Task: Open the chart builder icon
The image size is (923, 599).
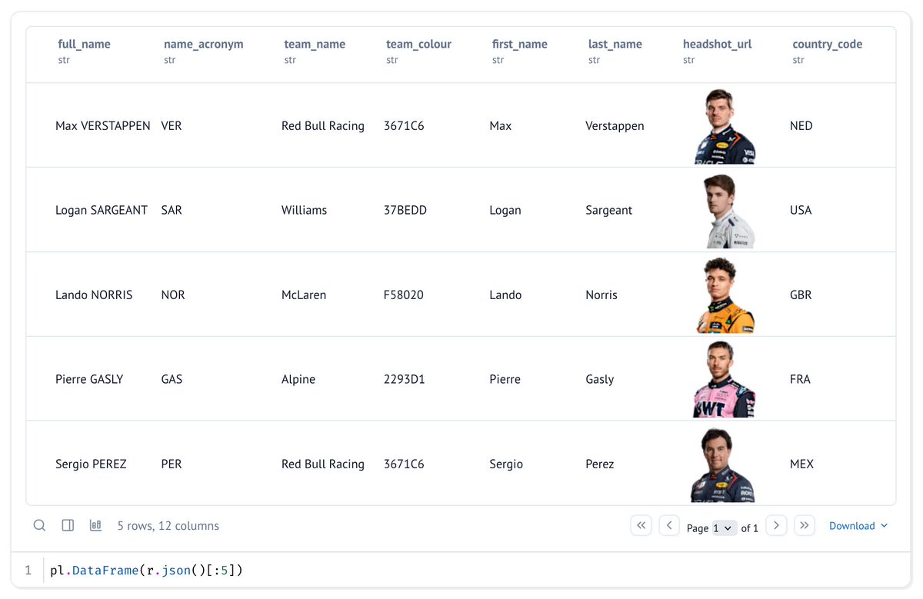Action: point(95,525)
